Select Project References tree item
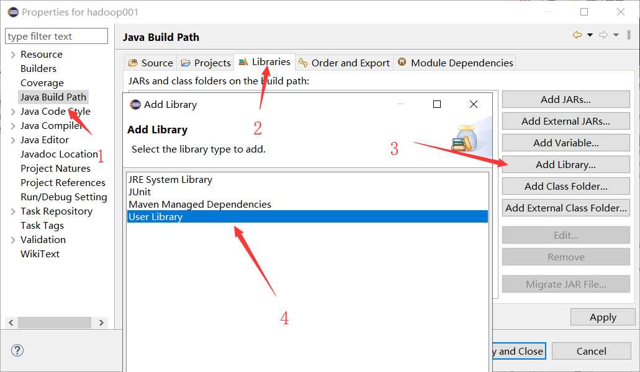The width and height of the screenshot is (640, 372). pos(63,183)
